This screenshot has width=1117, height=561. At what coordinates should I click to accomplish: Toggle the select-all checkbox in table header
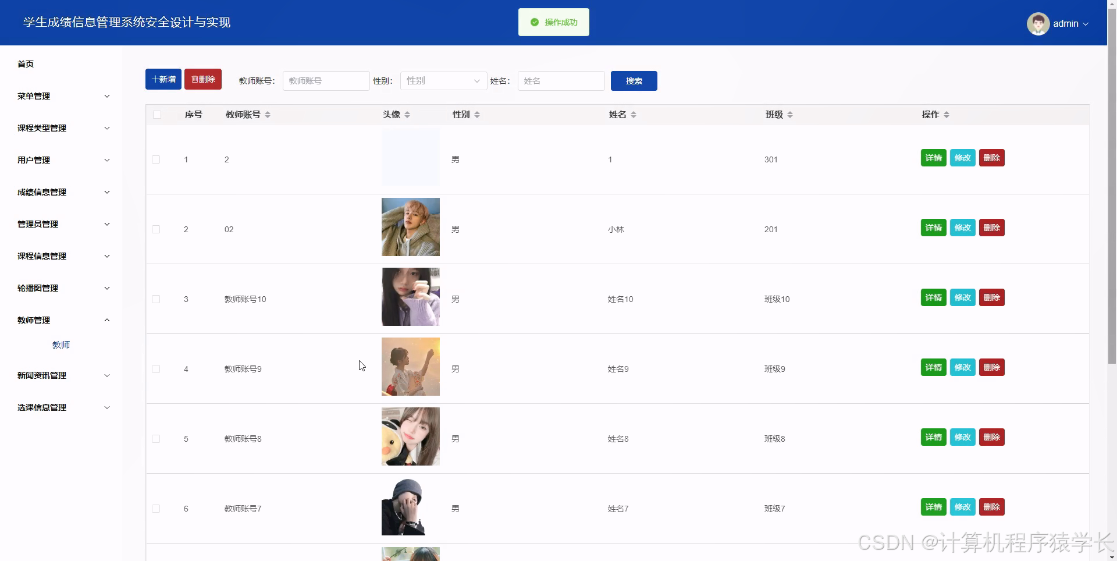(x=156, y=115)
